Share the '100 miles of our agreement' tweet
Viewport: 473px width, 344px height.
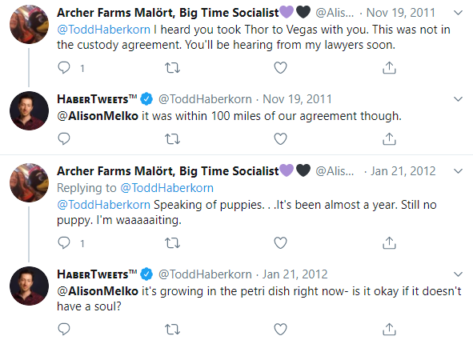click(x=389, y=139)
